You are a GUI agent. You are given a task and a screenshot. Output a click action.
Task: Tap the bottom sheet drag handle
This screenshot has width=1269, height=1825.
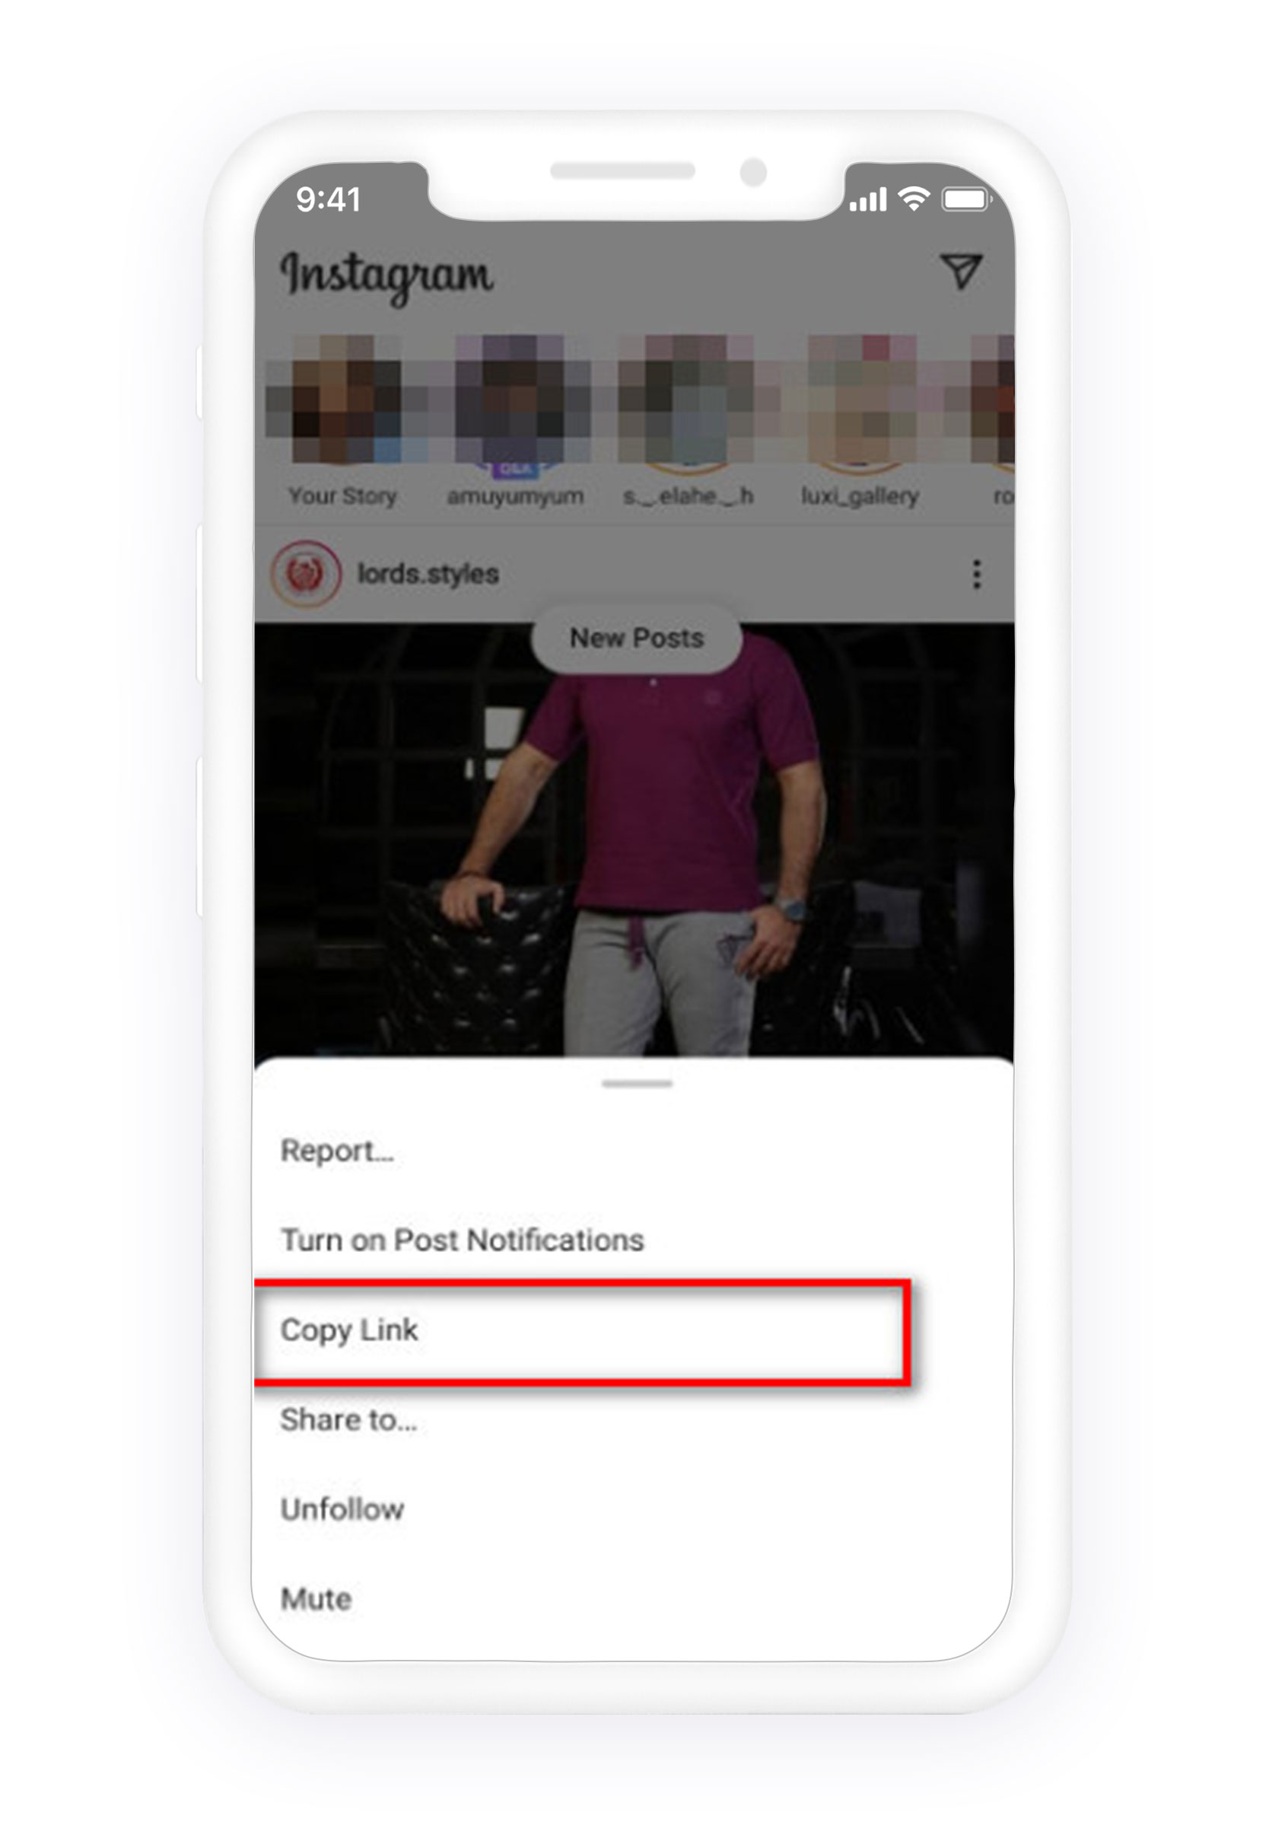point(637,1084)
